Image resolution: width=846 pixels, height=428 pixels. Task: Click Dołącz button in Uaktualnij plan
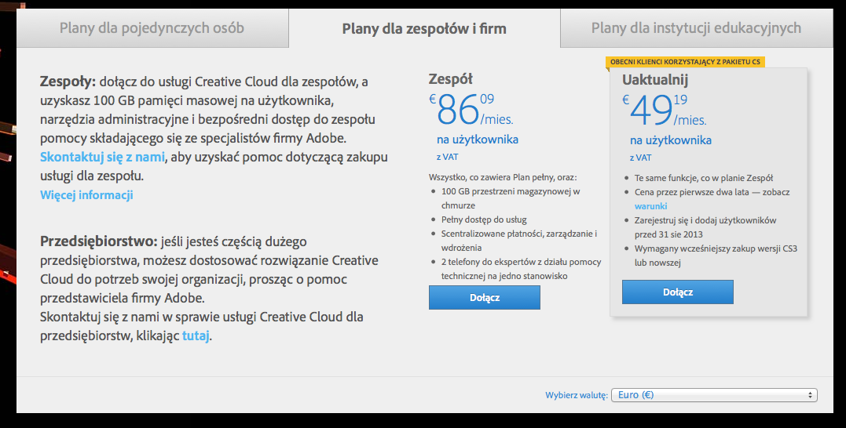[678, 292]
